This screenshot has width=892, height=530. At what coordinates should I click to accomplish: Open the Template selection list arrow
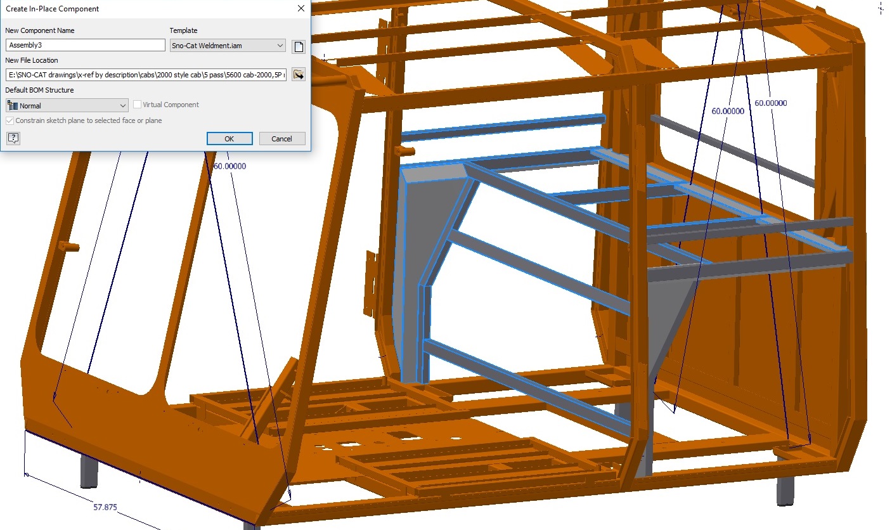point(280,45)
